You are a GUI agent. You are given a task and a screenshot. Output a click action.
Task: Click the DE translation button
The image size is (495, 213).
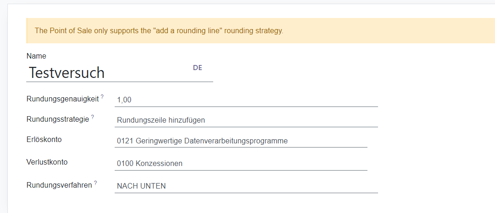click(x=198, y=68)
